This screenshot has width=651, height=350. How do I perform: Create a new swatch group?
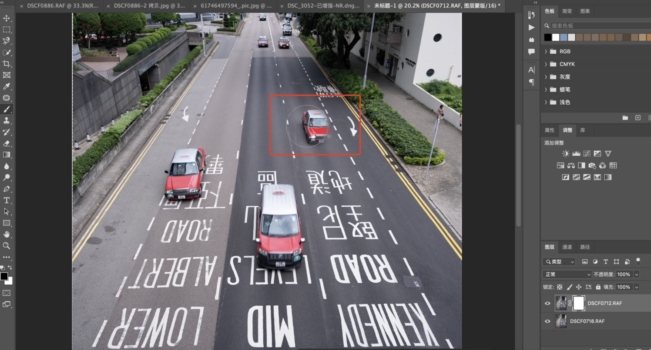(x=625, y=118)
